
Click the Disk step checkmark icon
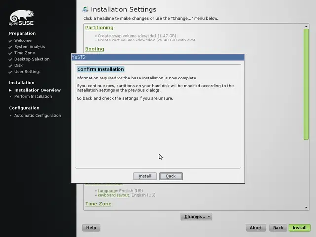(x=10, y=66)
